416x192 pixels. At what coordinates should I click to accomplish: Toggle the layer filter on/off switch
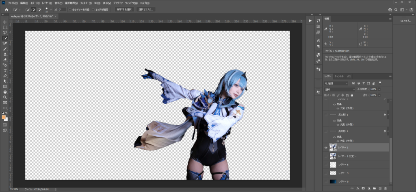click(380, 83)
